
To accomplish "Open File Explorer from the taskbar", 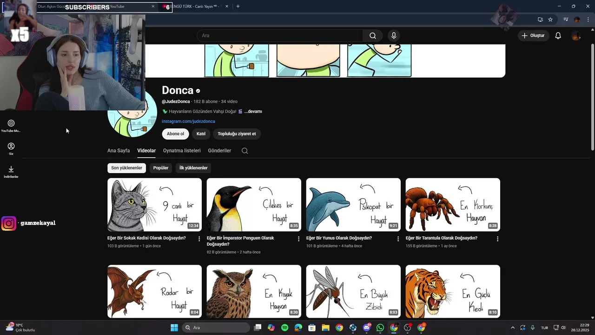I will (x=325, y=328).
